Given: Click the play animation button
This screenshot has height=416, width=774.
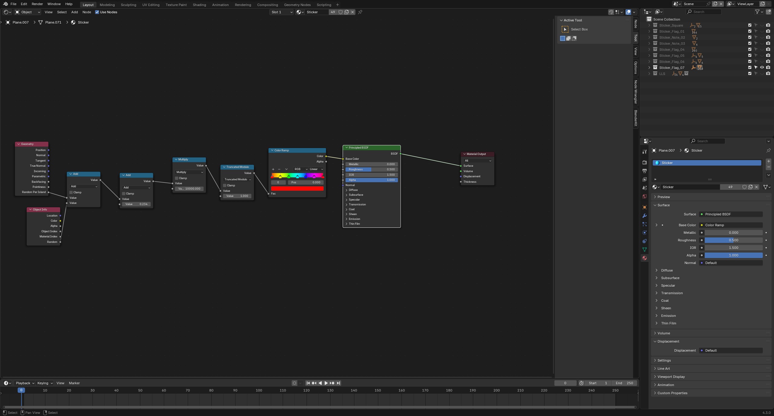Looking at the screenshot, I should click(x=326, y=383).
